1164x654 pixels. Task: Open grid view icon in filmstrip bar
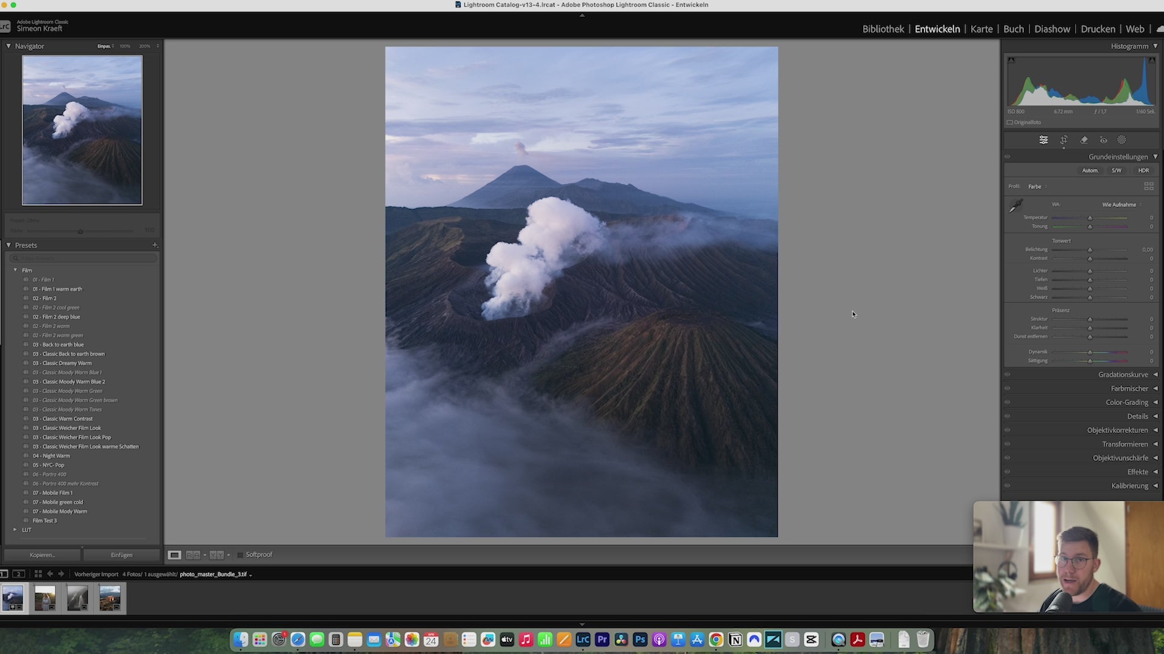[x=38, y=574]
